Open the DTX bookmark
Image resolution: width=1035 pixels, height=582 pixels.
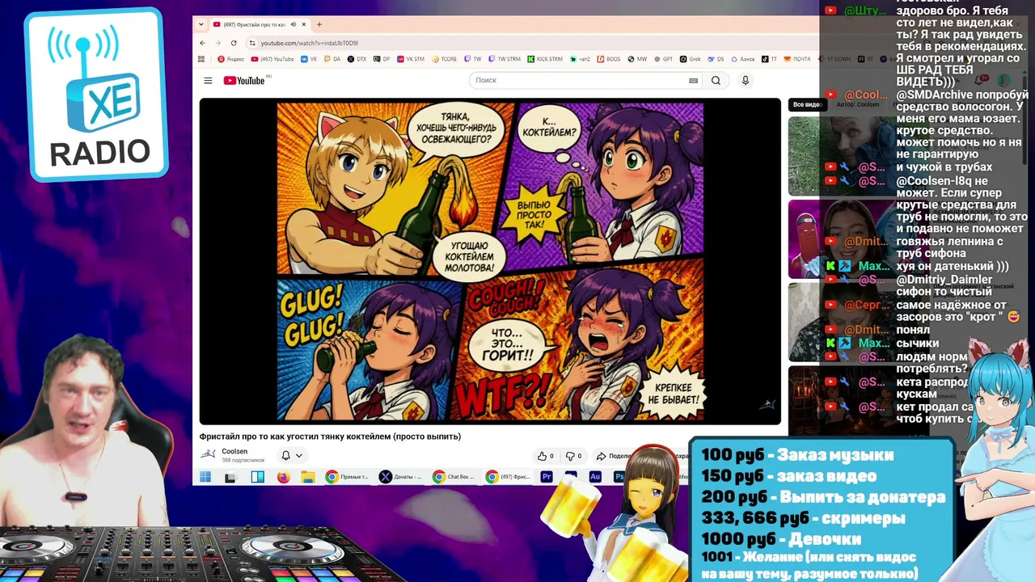pyautogui.click(x=357, y=59)
